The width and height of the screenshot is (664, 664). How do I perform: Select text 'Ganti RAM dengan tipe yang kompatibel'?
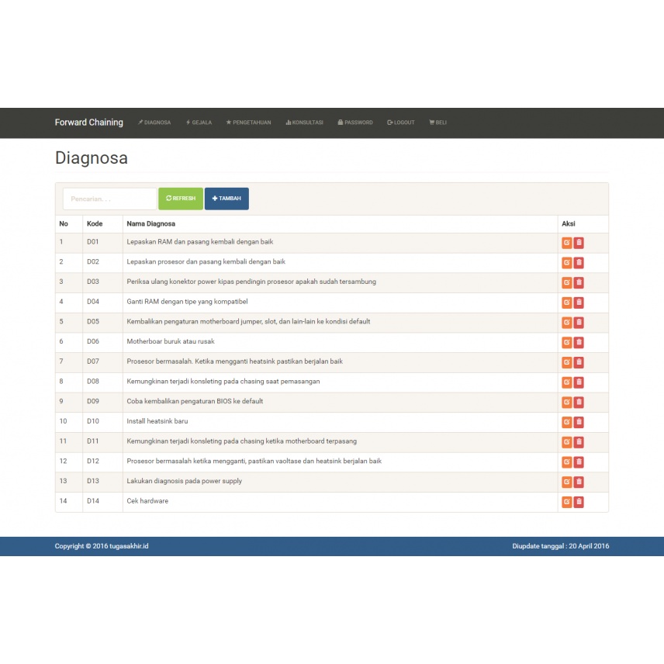click(x=187, y=302)
